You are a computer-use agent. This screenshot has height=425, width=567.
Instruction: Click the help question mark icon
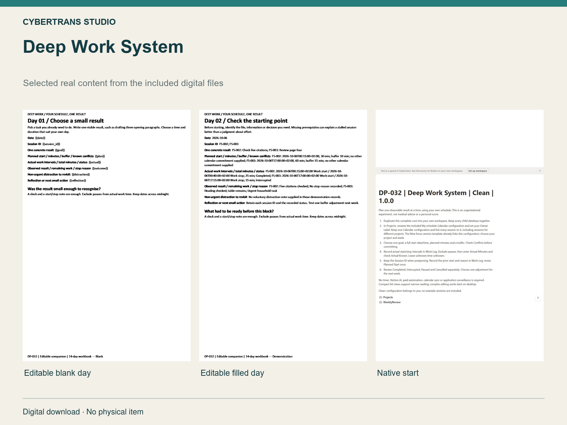538,298
